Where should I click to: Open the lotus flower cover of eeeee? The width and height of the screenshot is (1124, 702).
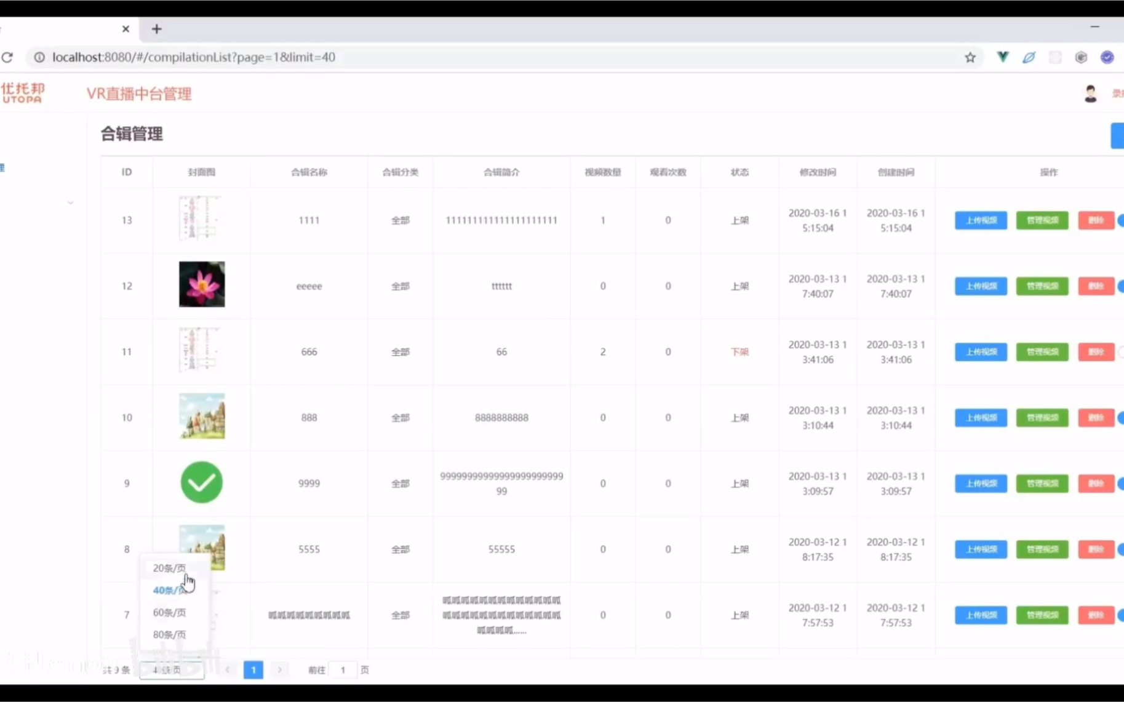pos(202,284)
